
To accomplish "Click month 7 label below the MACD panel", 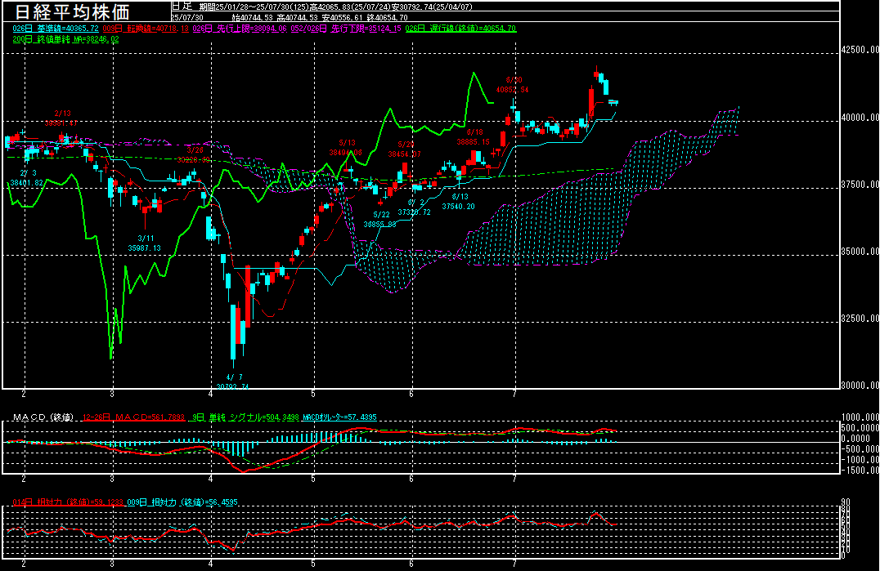I will click(x=514, y=479).
